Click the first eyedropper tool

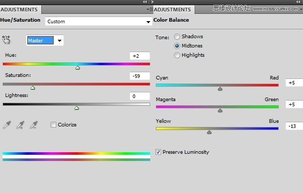click(7, 125)
